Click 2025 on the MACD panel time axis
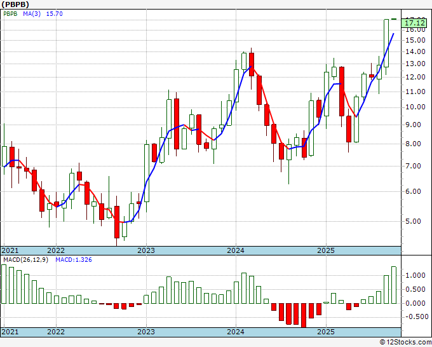 (326, 332)
